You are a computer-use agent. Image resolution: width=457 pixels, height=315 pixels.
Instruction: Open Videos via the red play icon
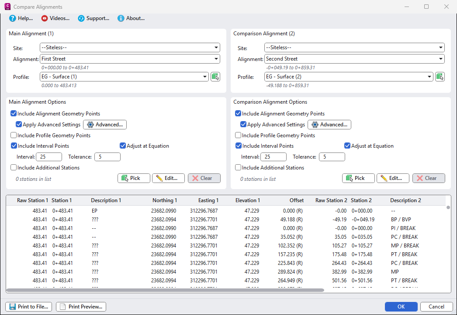(44, 18)
